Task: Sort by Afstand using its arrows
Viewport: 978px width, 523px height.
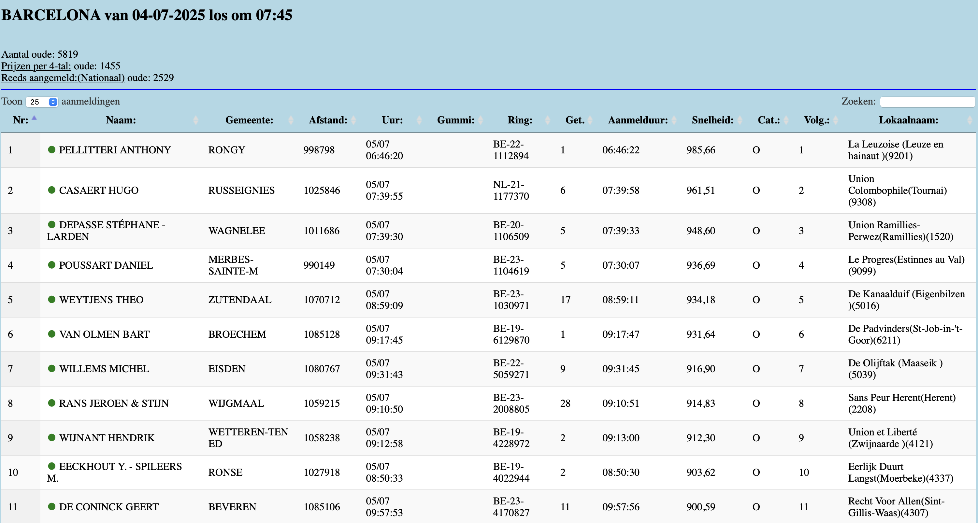Action: (353, 120)
